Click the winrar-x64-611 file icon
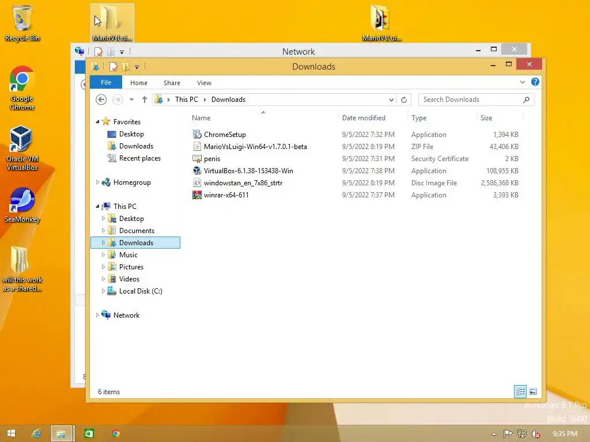Image resolution: width=590 pixels, height=442 pixels. [x=197, y=195]
